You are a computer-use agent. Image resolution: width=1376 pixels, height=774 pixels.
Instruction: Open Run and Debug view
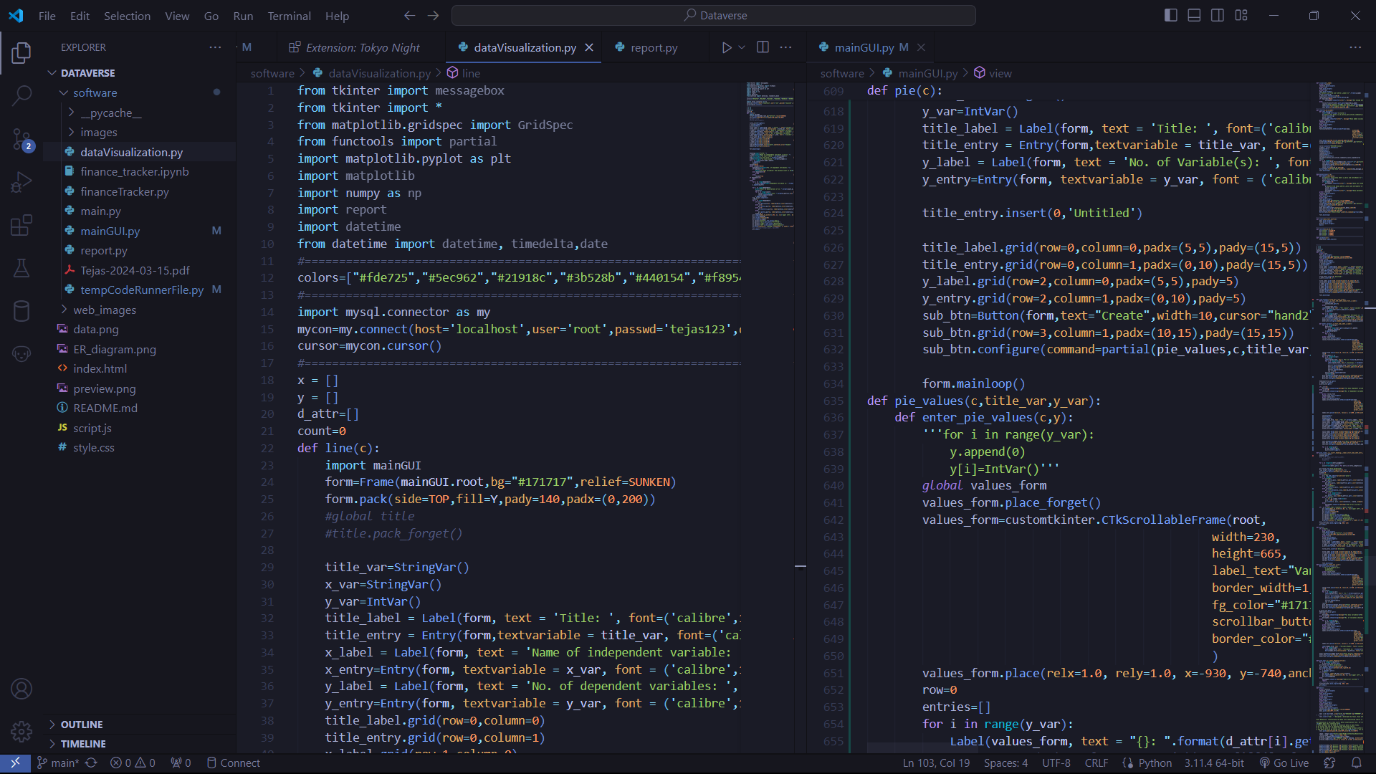pyautogui.click(x=21, y=183)
